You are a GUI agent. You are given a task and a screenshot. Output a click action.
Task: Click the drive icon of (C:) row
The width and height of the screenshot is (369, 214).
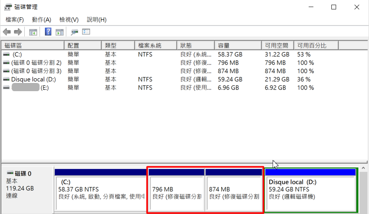click(x=6, y=54)
